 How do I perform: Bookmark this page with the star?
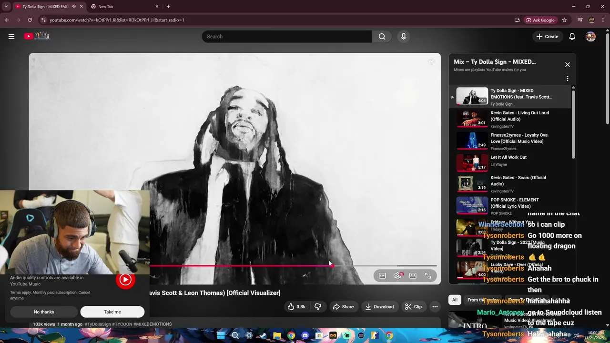564,20
